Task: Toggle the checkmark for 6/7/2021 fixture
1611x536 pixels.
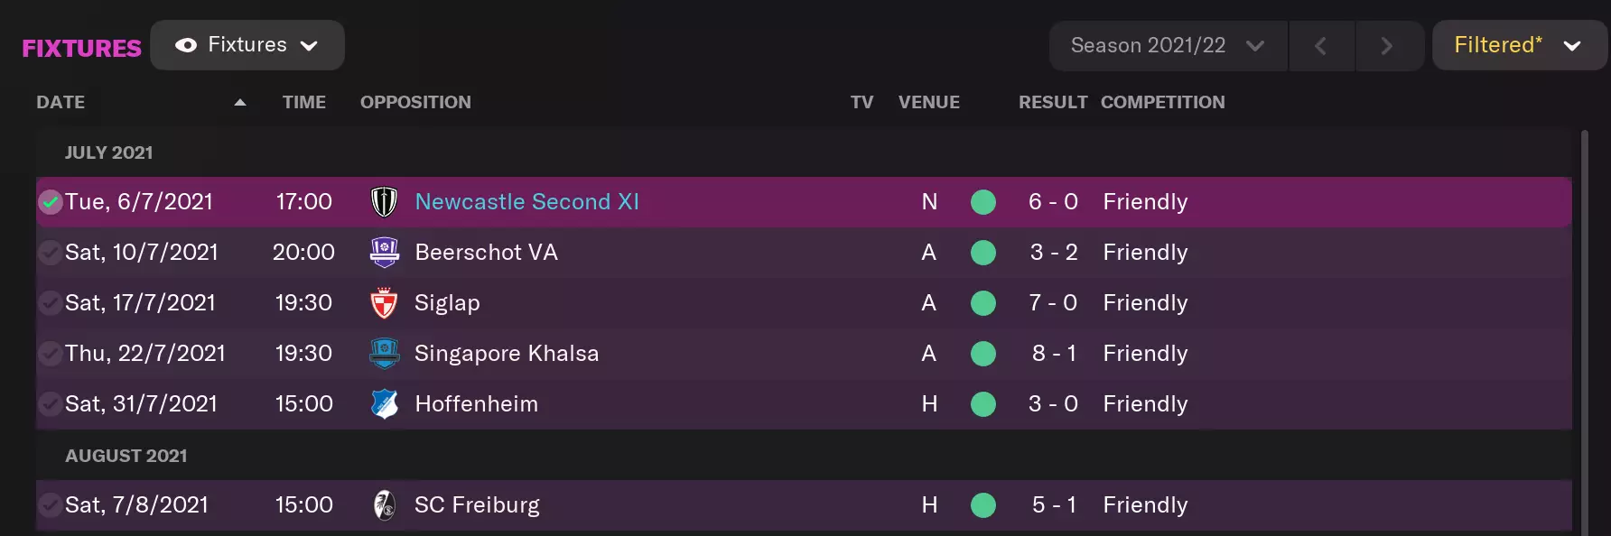Action: point(51,202)
